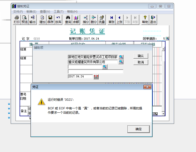Click the 记账凭证 title
196x152 pixels.
[x=87, y=31]
